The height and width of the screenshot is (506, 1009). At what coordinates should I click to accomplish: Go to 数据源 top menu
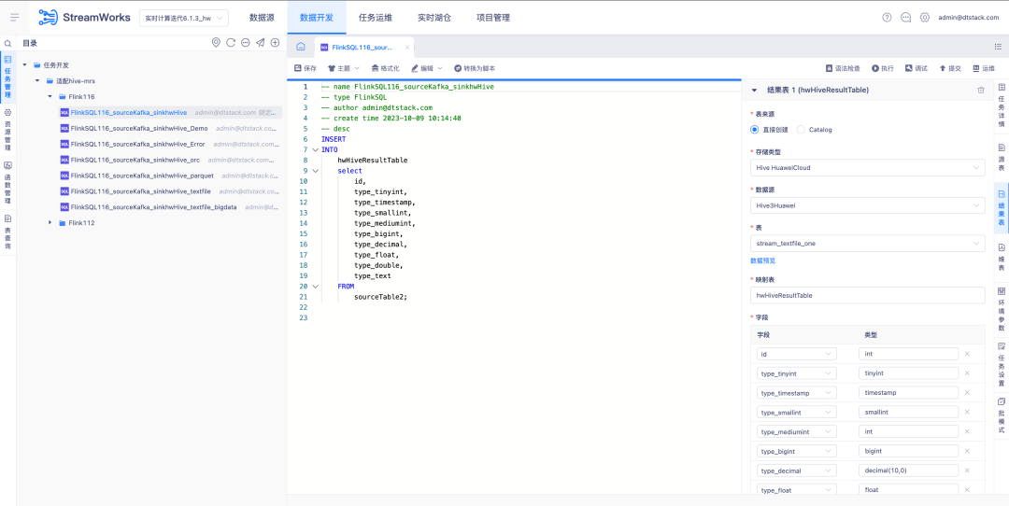262,18
